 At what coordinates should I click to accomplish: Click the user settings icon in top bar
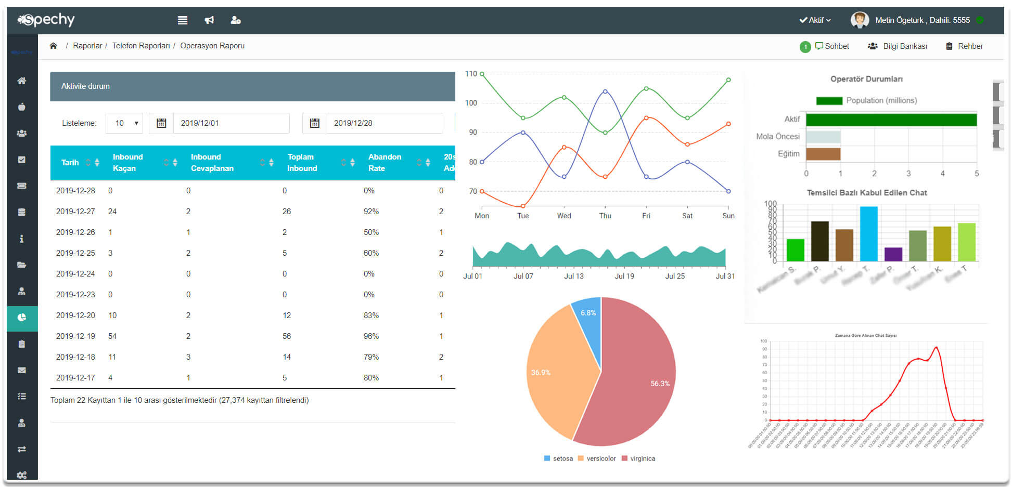[x=236, y=20]
